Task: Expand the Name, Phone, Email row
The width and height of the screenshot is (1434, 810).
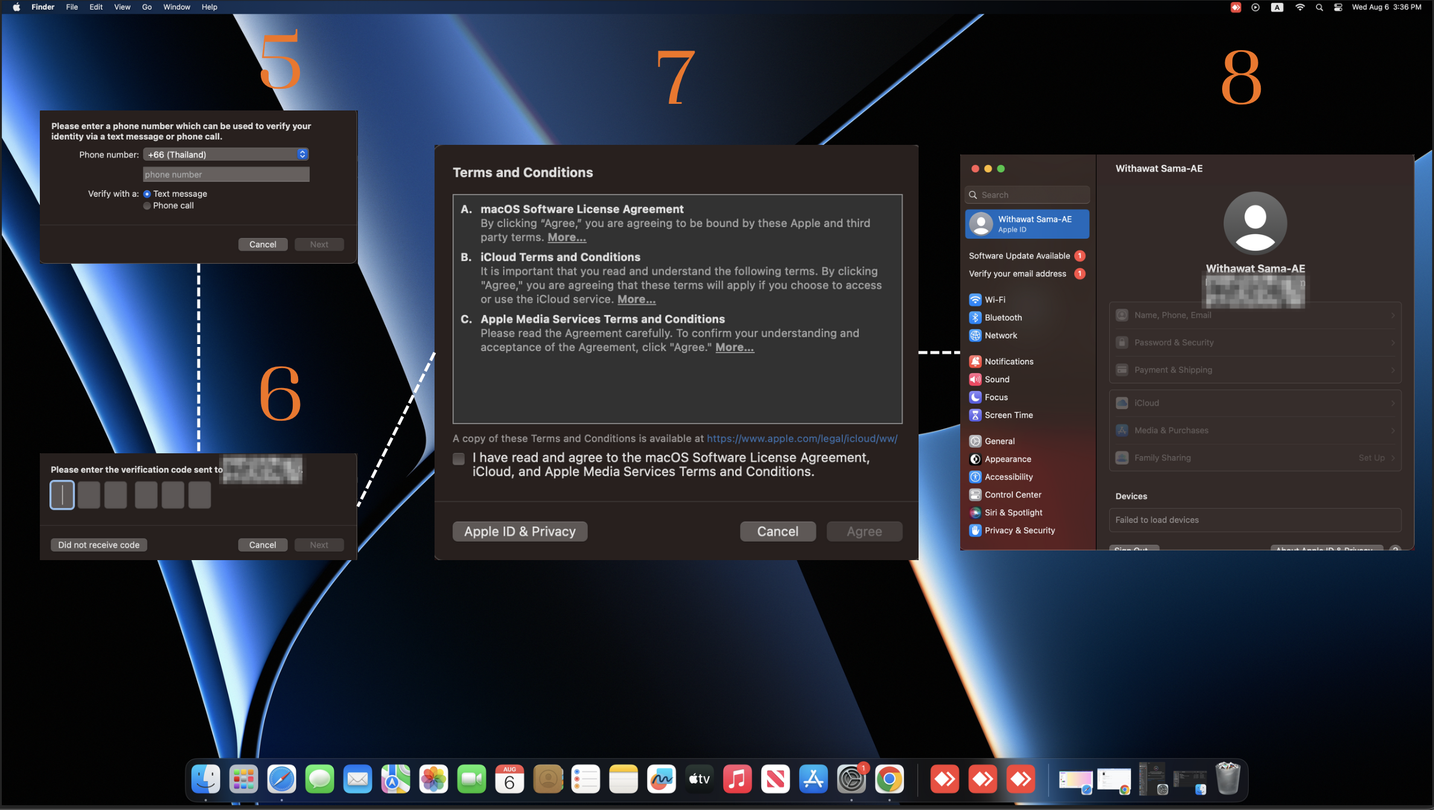Action: tap(1255, 315)
